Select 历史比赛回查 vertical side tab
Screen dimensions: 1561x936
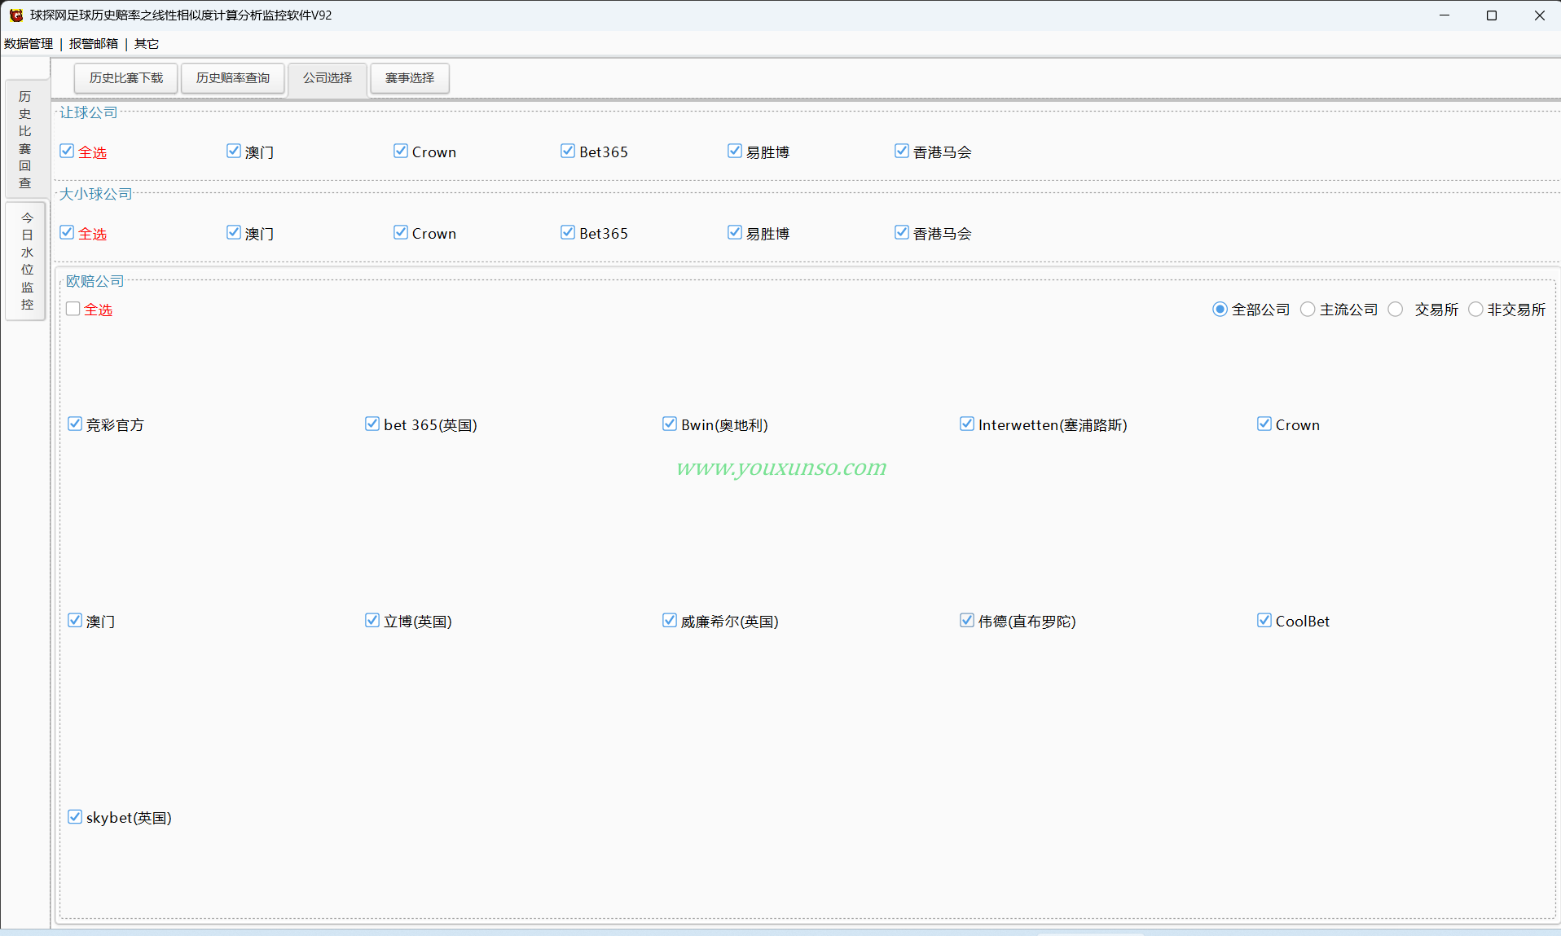(25, 139)
